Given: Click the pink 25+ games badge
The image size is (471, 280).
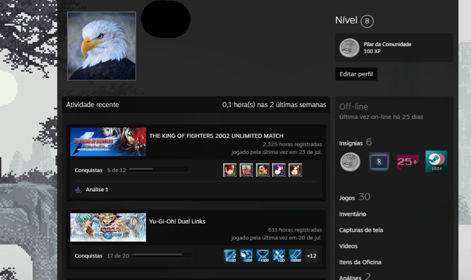Looking at the screenshot, I should pos(408,162).
